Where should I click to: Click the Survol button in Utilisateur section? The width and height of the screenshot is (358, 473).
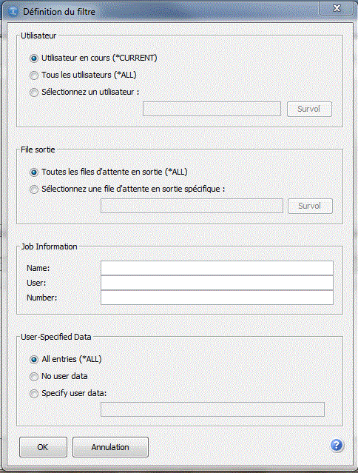tap(309, 110)
